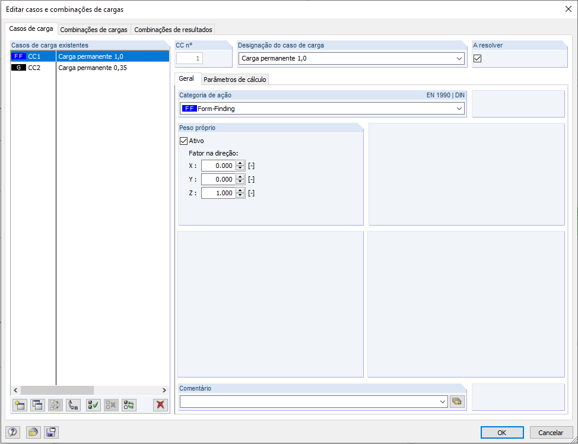Switch to Combinações de cargas tab

(94, 30)
